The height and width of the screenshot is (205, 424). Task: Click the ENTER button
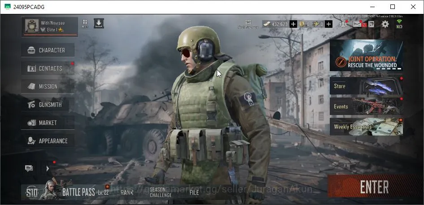(375, 187)
